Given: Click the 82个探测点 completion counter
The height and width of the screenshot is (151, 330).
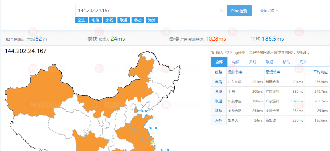Looking at the screenshot, I should [x=27, y=39].
